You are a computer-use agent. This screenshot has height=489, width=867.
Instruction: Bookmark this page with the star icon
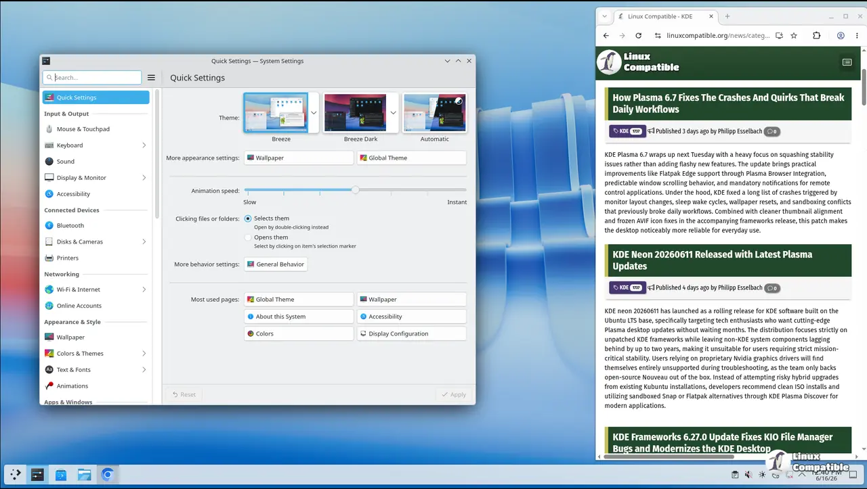794,36
